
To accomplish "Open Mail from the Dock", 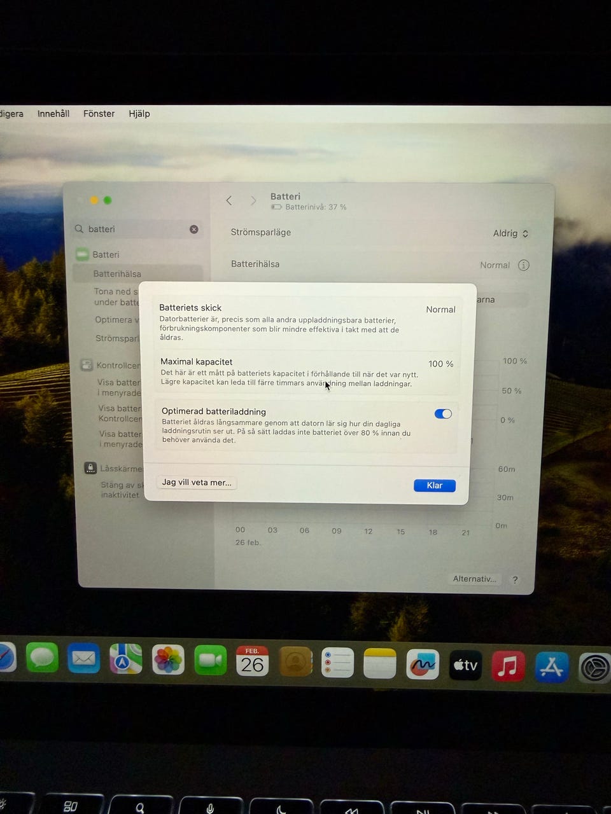I will (x=83, y=658).
